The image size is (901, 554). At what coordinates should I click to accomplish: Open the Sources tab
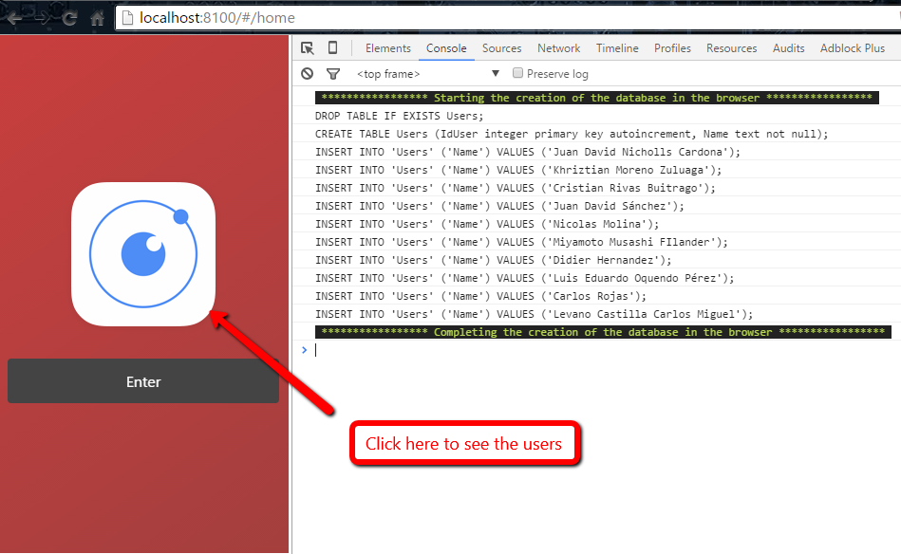[x=501, y=48]
